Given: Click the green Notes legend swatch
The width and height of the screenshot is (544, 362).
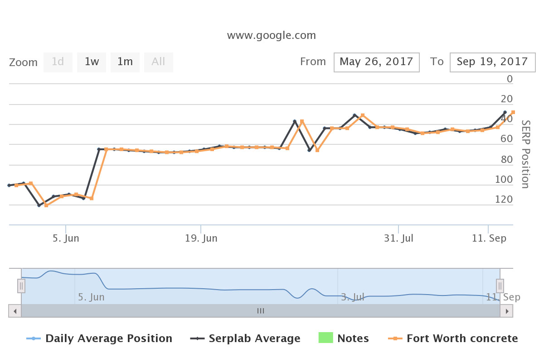Looking at the screenshot, I should coord(325,338).
